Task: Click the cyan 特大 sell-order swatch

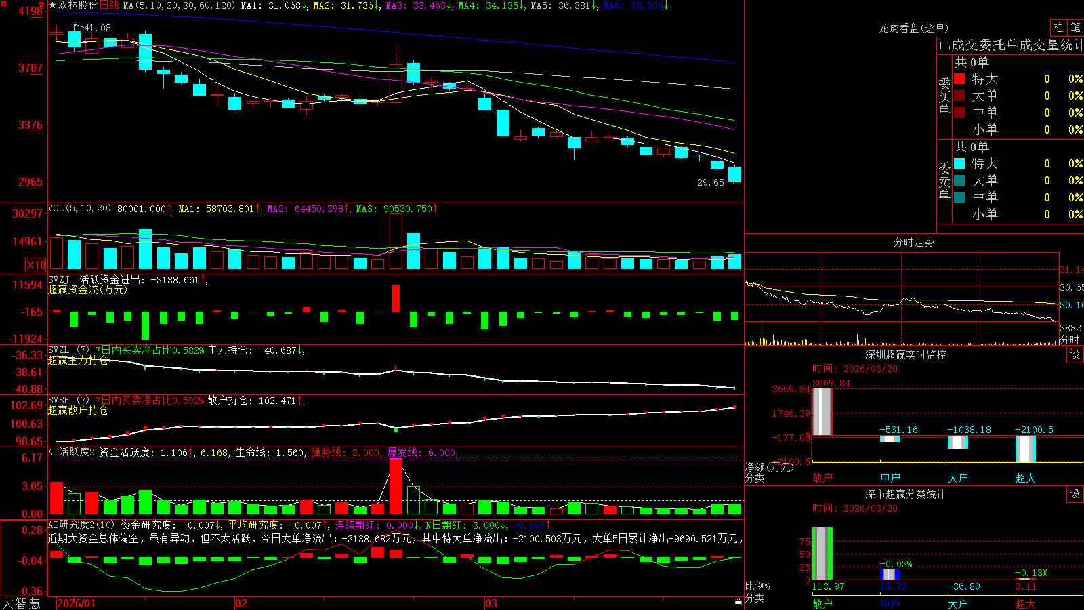Action: tap(959, 163)
